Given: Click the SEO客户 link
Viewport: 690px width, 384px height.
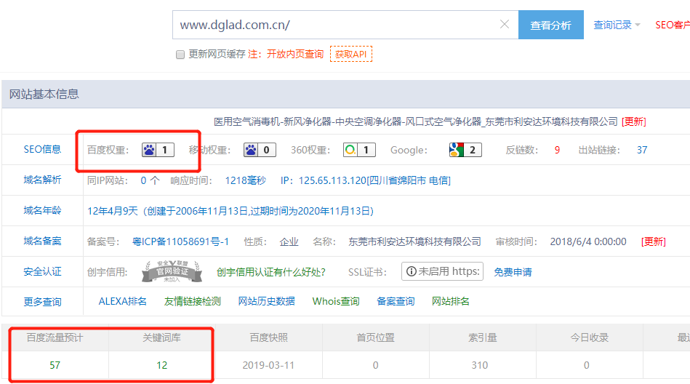Looking at the screenshot, I should [x=673, y=25].
